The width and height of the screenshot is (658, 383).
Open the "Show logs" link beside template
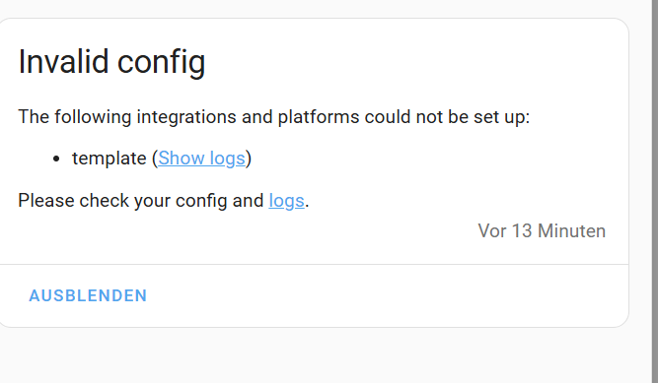(x=201, y=159)
